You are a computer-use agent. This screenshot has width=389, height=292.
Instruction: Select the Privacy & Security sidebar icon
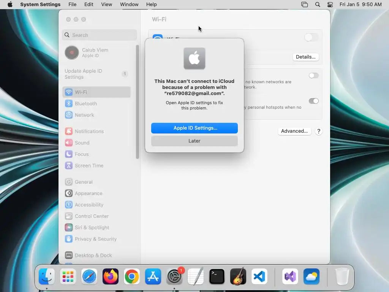pos(69,239)
